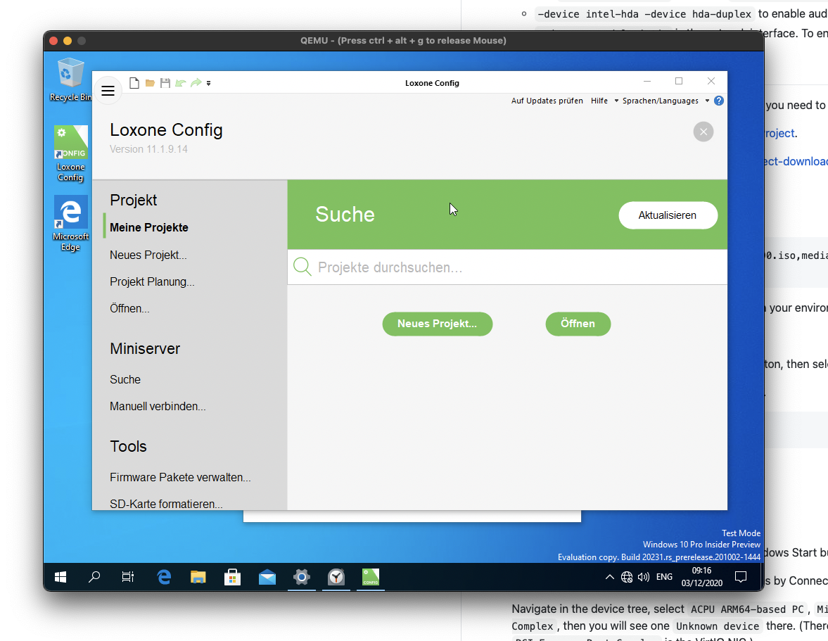Close the start page with the round X button

pos(703,132)
